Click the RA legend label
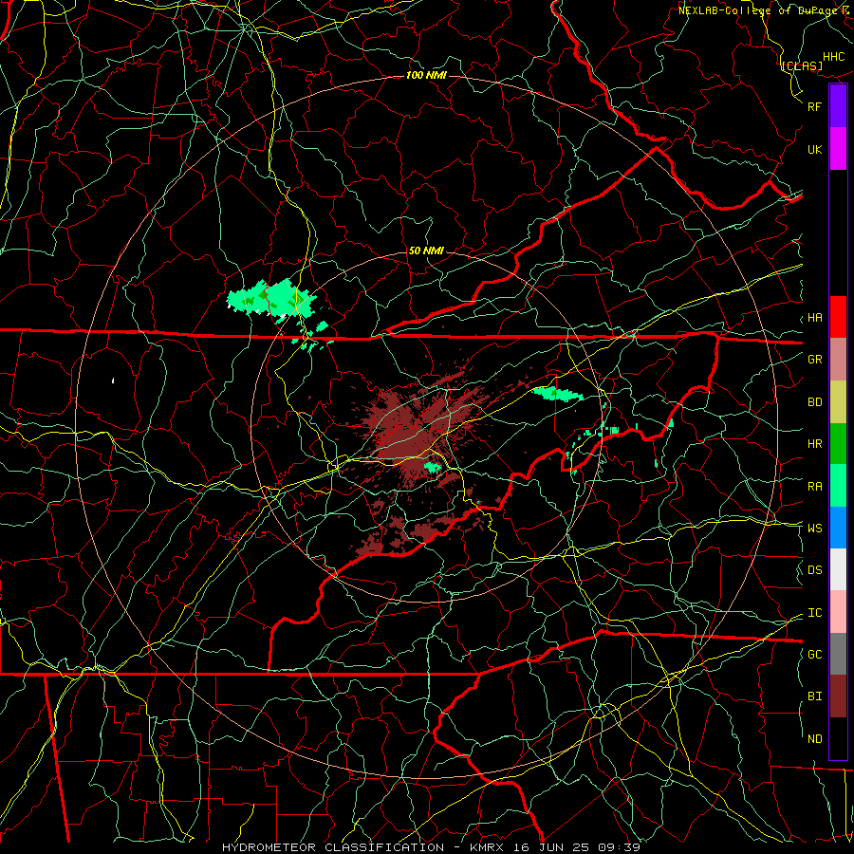Image resolution: width=854 pixels, height=854 pixels. pyautogui.click(x=814, y=487)
